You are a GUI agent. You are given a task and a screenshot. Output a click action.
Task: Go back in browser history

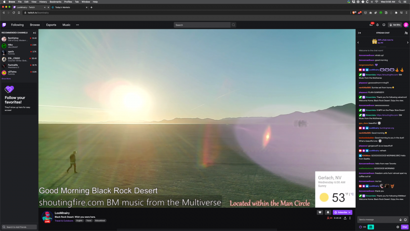(x=3, y=13)
